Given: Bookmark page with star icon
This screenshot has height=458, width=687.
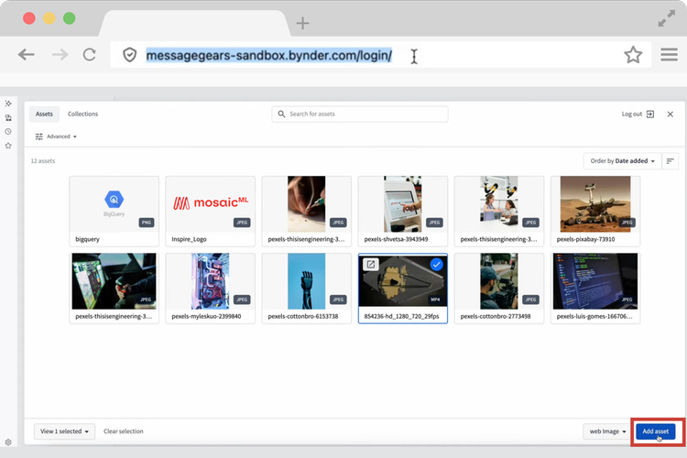Looking at the screenshot, I should tap(633, 55).
